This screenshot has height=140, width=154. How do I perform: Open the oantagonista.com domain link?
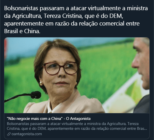tap(27, 134)
